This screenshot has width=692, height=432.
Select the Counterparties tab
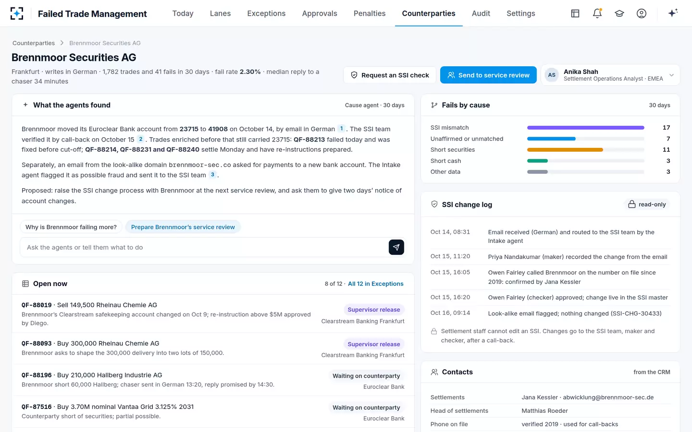click(x=429, y=13)
